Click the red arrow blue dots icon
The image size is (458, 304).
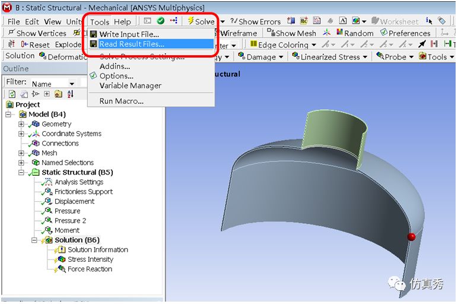tap(173, 20)
